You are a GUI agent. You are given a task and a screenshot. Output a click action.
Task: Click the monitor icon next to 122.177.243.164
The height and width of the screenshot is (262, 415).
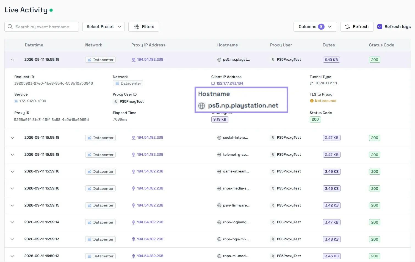[213, 83]
